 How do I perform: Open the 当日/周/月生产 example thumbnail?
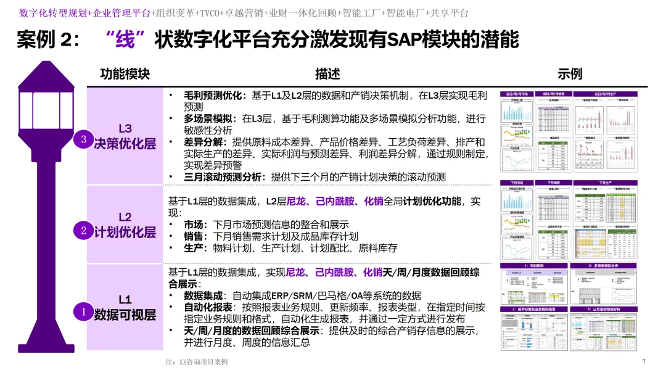(606, 131)
